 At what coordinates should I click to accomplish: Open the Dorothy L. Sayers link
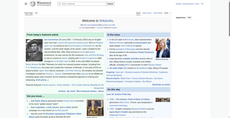point(53,74)
